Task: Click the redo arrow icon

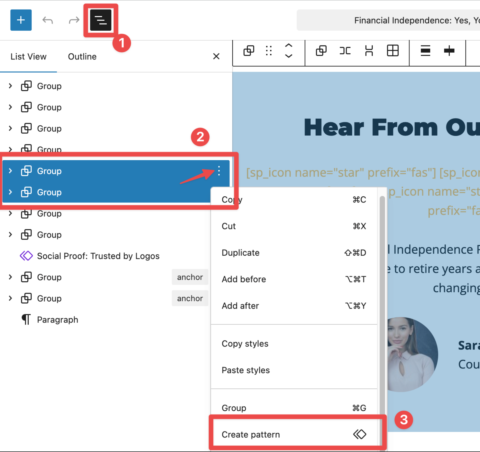Action: 74,20
